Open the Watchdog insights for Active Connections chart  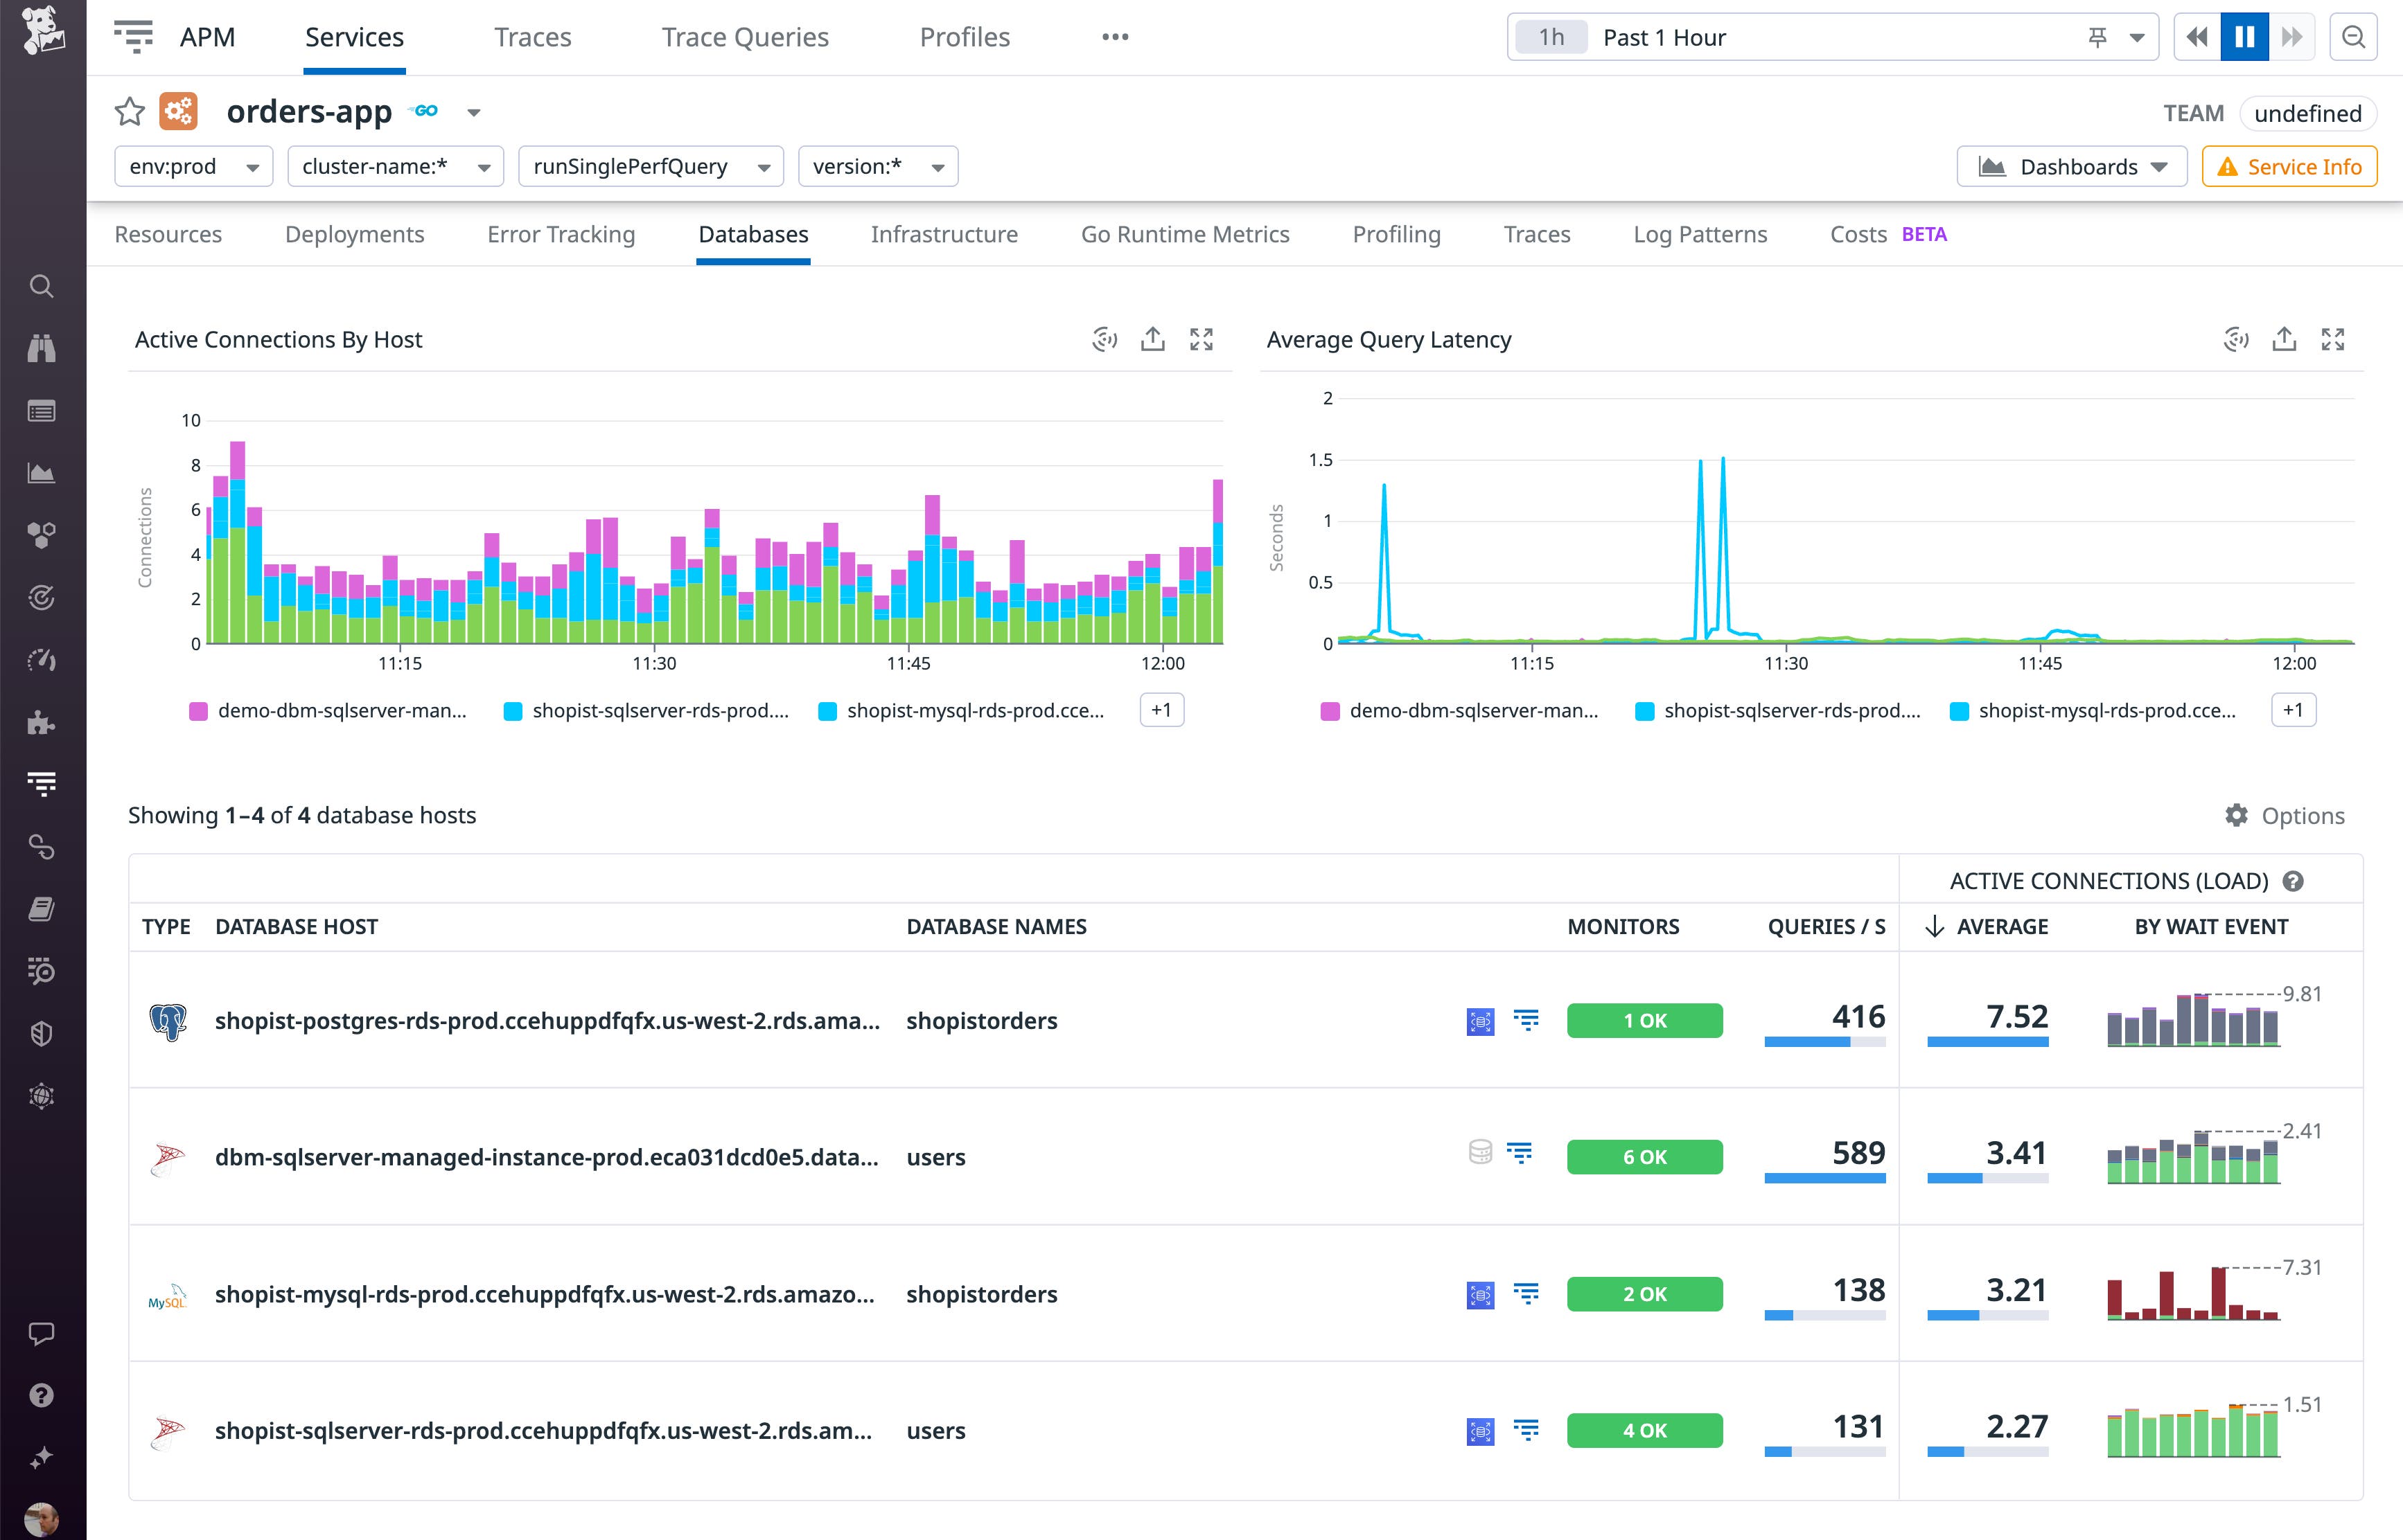[x=1104, y=340]
